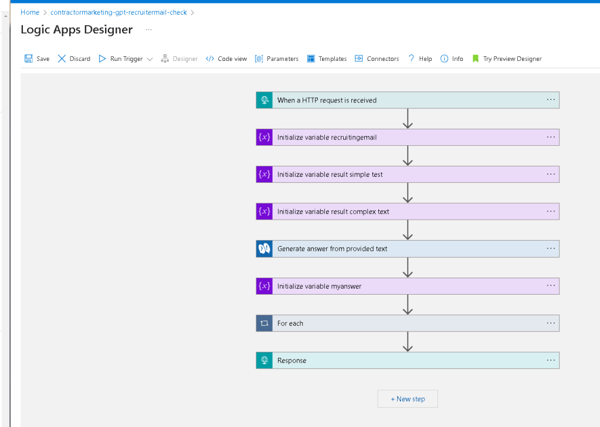
Task: Open the Parameters panel
Action: click(x=277, y=59)
